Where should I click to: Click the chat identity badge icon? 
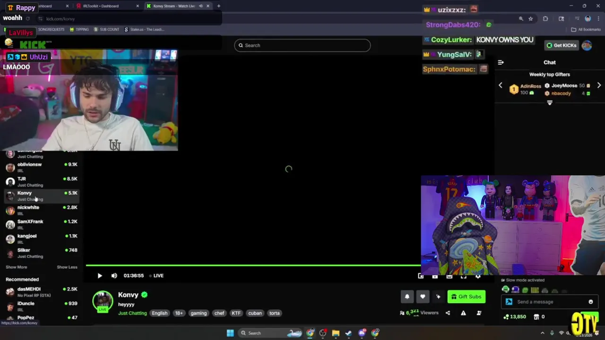click(x=509, y=302)
